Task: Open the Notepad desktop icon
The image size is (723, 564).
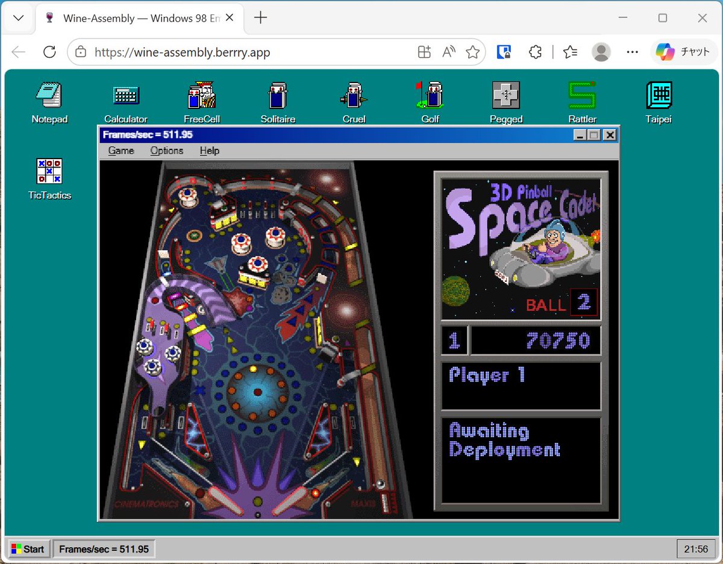Action: (49, 102)
